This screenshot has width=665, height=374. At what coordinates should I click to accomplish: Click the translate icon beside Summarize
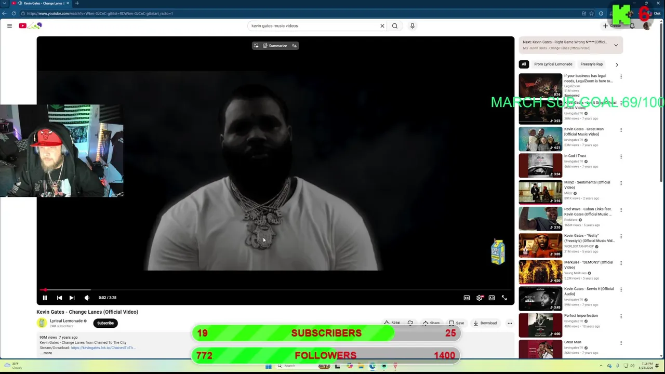pos(294,46)
